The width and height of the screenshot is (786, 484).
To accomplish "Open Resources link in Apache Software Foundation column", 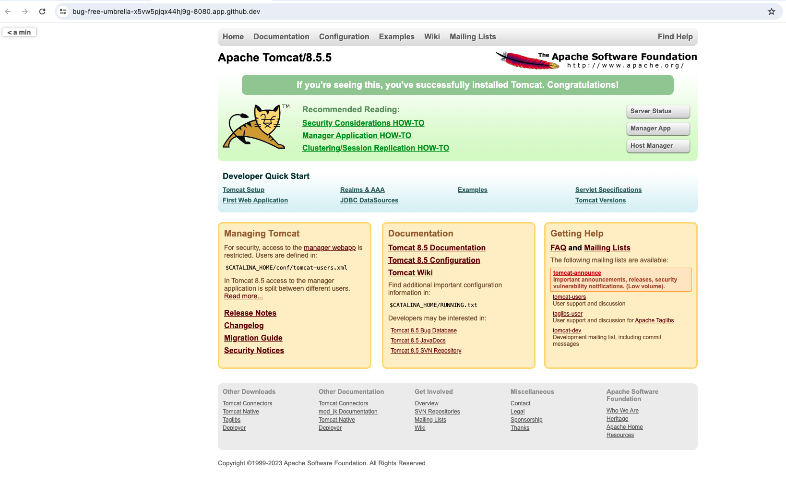I will 620,435.
